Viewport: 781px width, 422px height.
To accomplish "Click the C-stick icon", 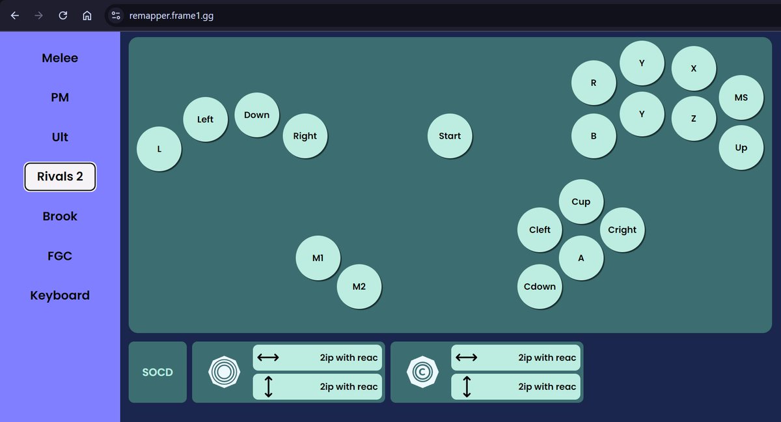I will (422, 373).
